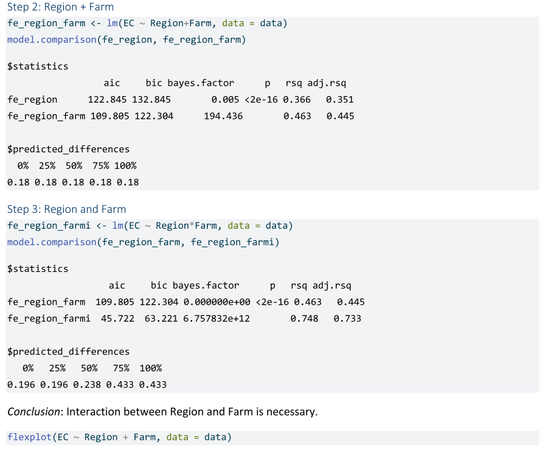Click the adjusted R-squared value 0.733

coord(347,318)
